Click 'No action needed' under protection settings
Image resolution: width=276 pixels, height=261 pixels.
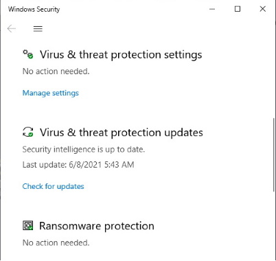(x=56, y=71)
